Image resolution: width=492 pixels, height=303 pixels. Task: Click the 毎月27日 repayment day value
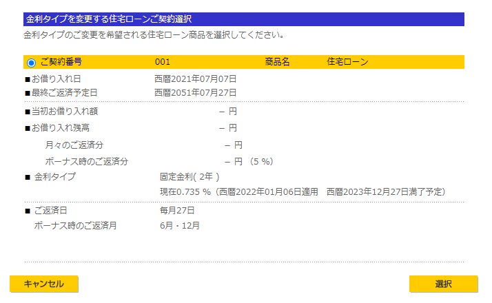[x=177, y=210]
